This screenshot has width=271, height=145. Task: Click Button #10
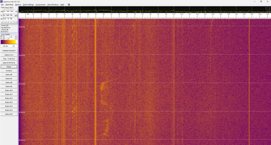(x=9, y=90)
